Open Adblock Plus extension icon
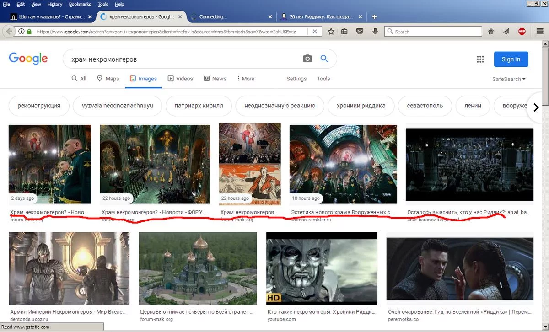 tap(522, 32)
